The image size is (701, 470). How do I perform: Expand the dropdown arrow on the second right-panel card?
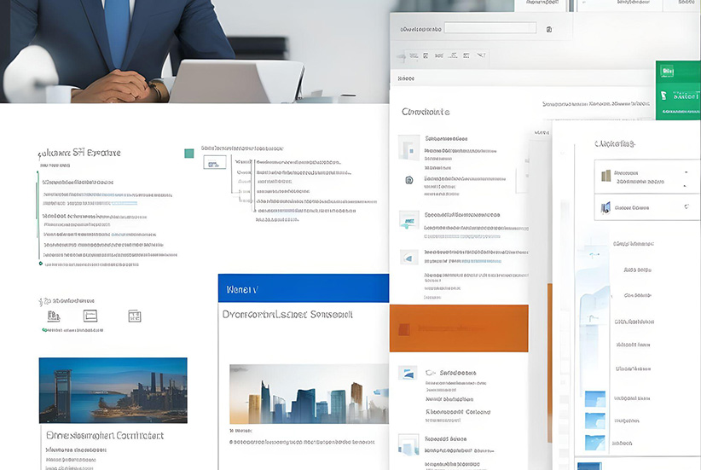(686, 206)
